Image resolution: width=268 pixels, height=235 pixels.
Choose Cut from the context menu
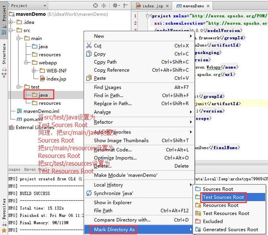pos(139,46)
